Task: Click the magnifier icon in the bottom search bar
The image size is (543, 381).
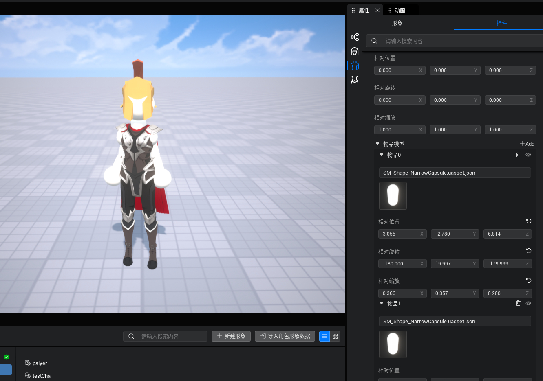Action: tap(131, 336)
